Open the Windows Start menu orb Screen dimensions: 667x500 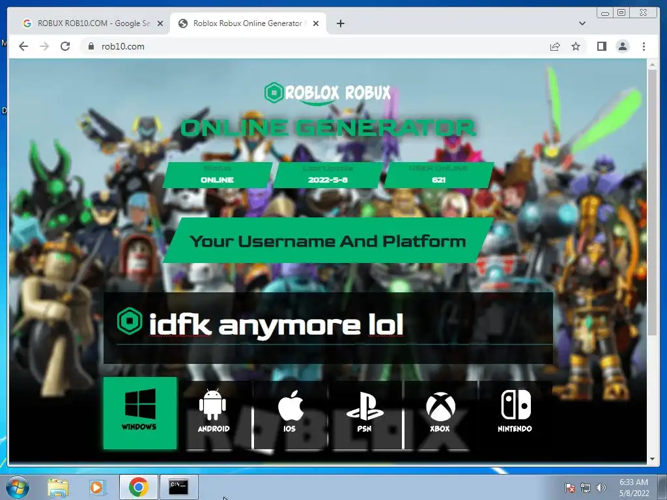point(18,487)
